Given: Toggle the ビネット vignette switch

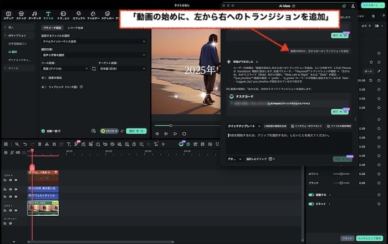Looking at the screenshot, I should click(x=311, y=204).
